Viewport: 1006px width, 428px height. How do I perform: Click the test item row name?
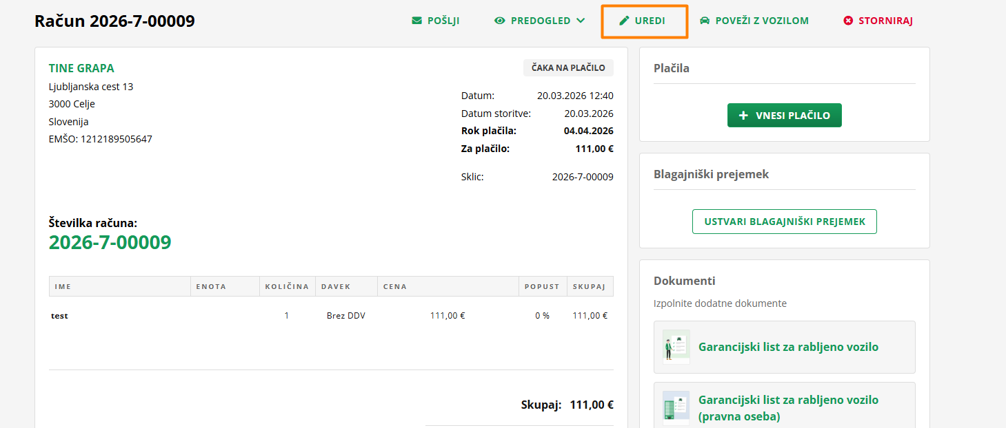click(x=60, y=316)
